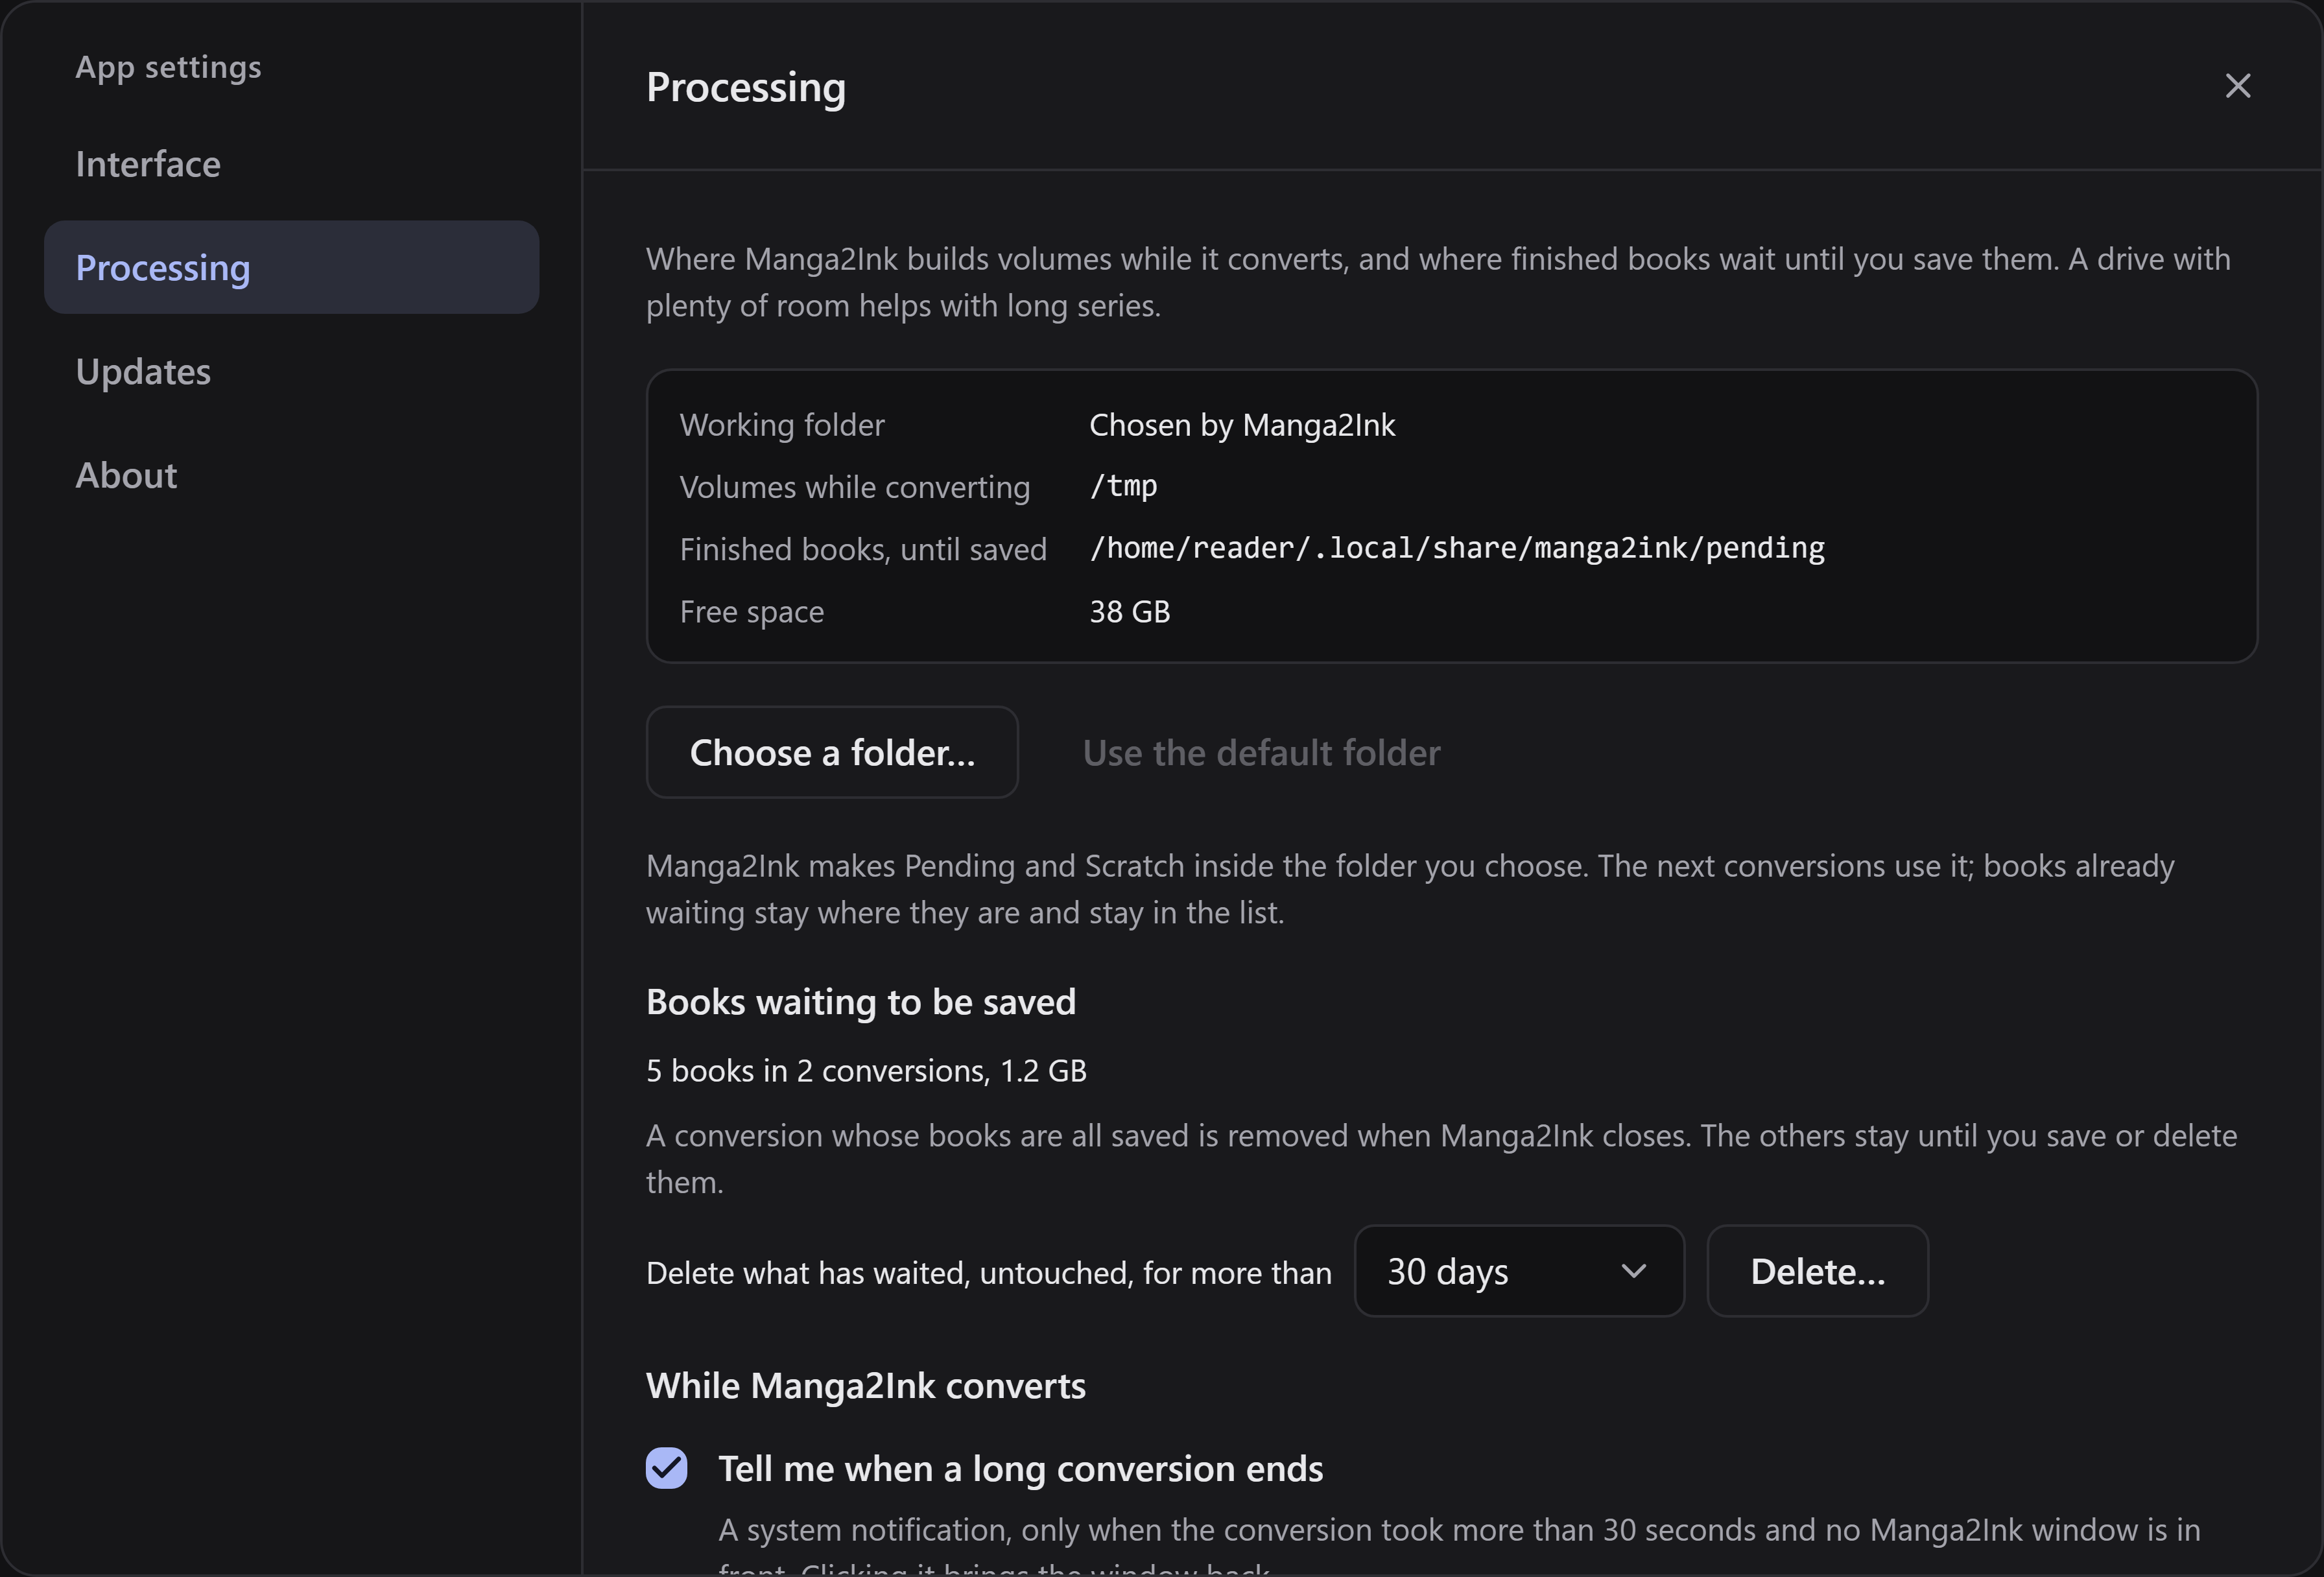Click the Chosen by Manga2Ink value
The image size is (2324, 1577).
pyautogui.click(x=1242, y=425)
